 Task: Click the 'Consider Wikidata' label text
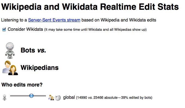pyautogui.click(x=25, y=29)
